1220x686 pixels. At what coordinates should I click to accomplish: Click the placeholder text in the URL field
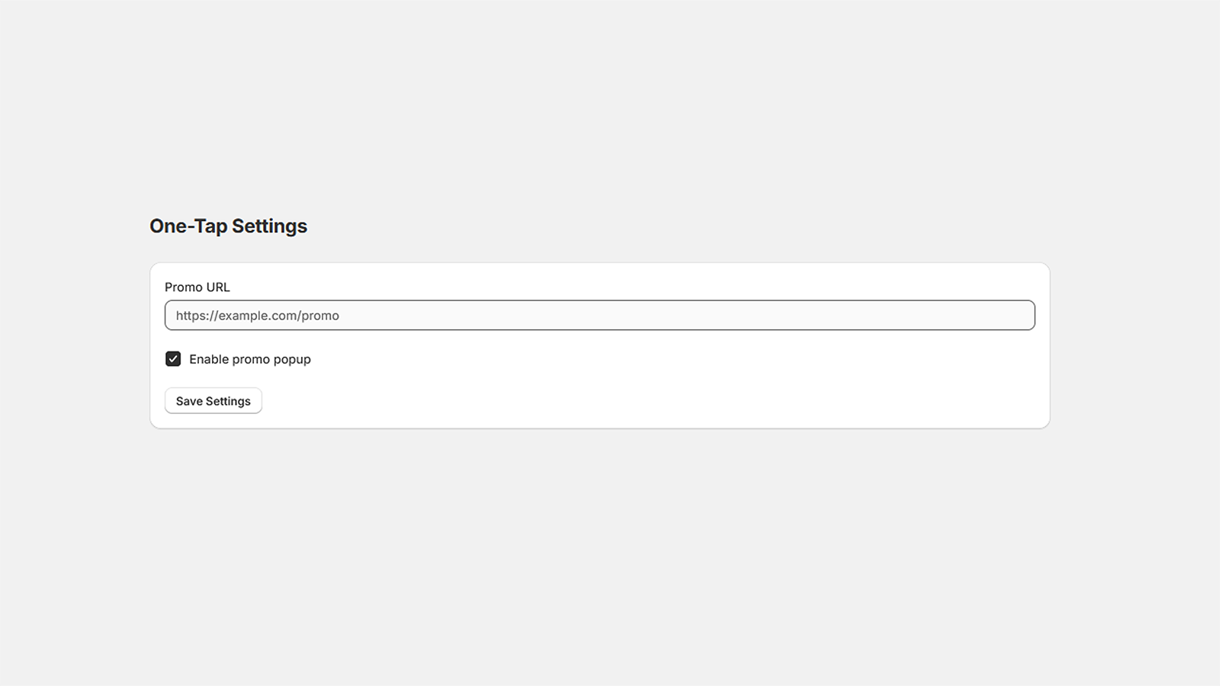[257, 315]
